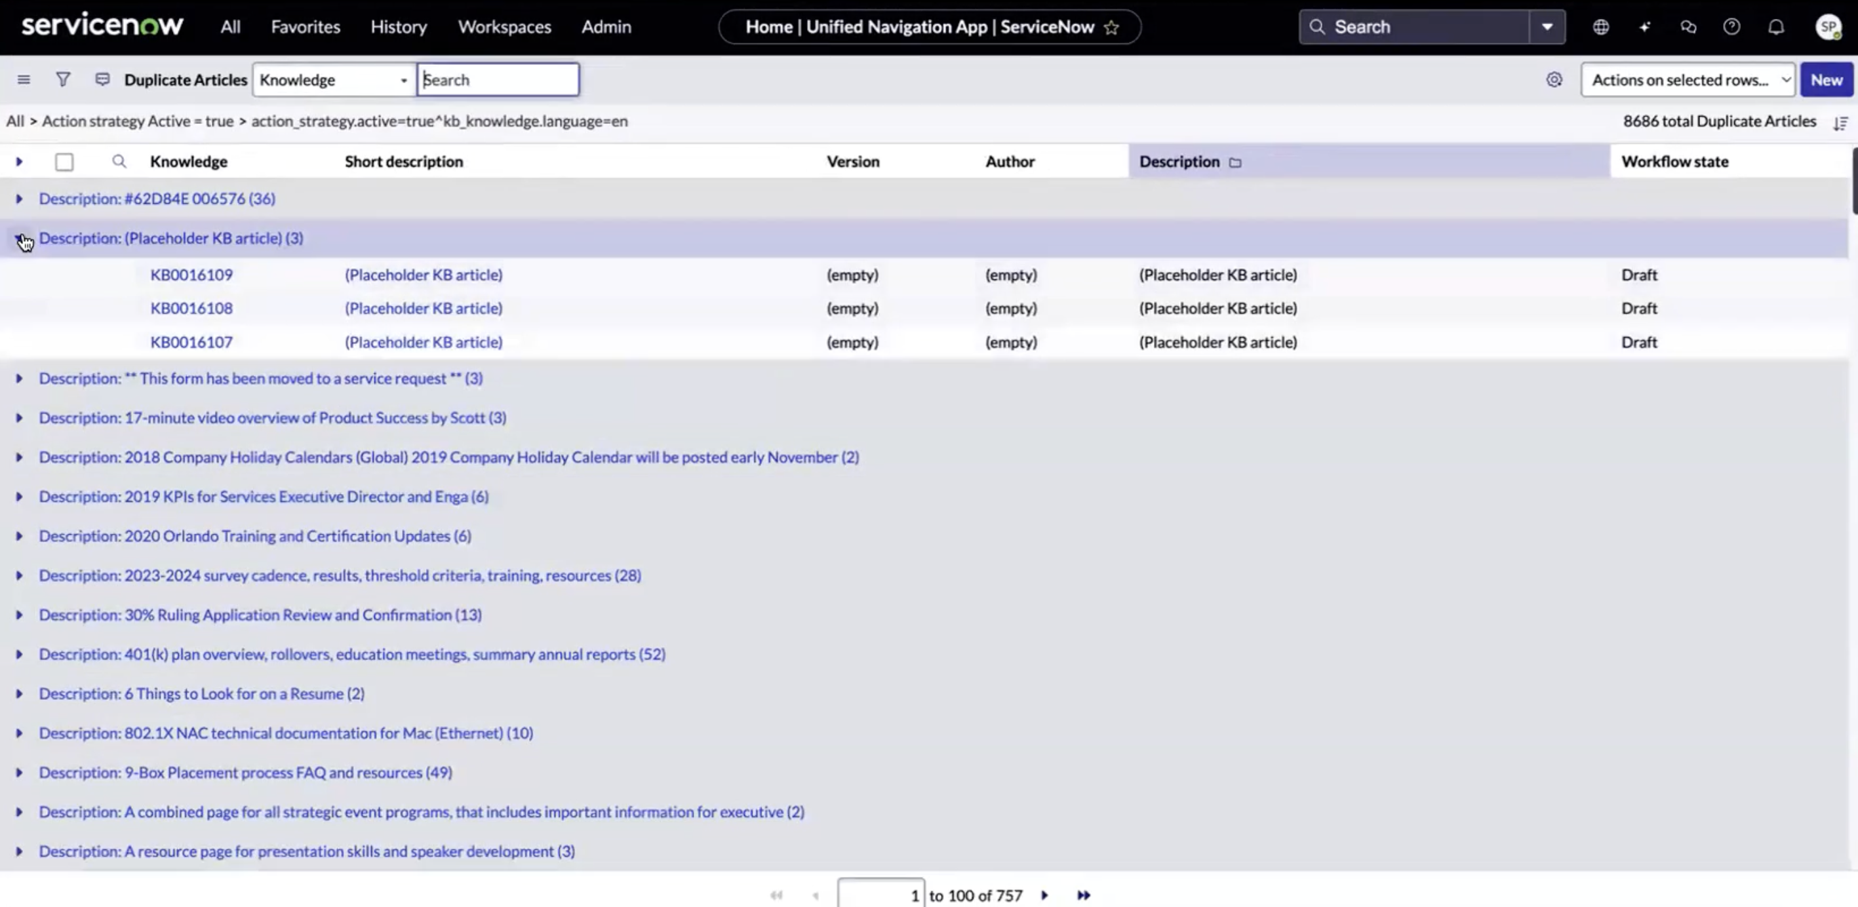Image resolution: width=1858 pixels, height=907 pixels.
Task: Open the Workspaces menu
Action: click(504, 27)
